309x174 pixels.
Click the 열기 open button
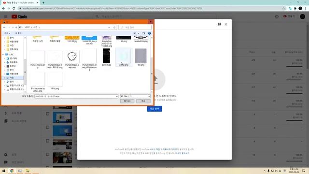point(127,101)
